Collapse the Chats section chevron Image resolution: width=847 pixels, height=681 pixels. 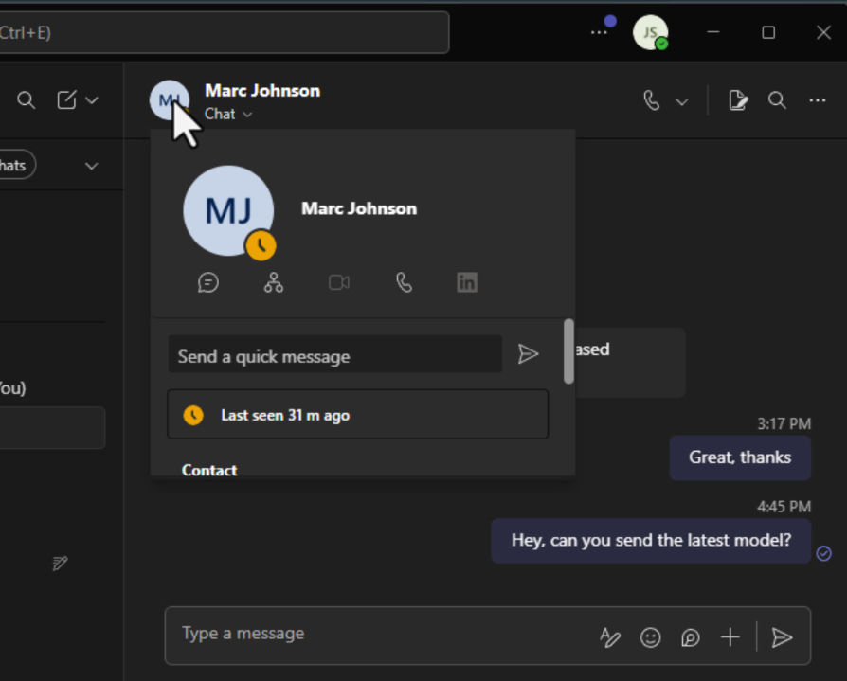(91, 165)
